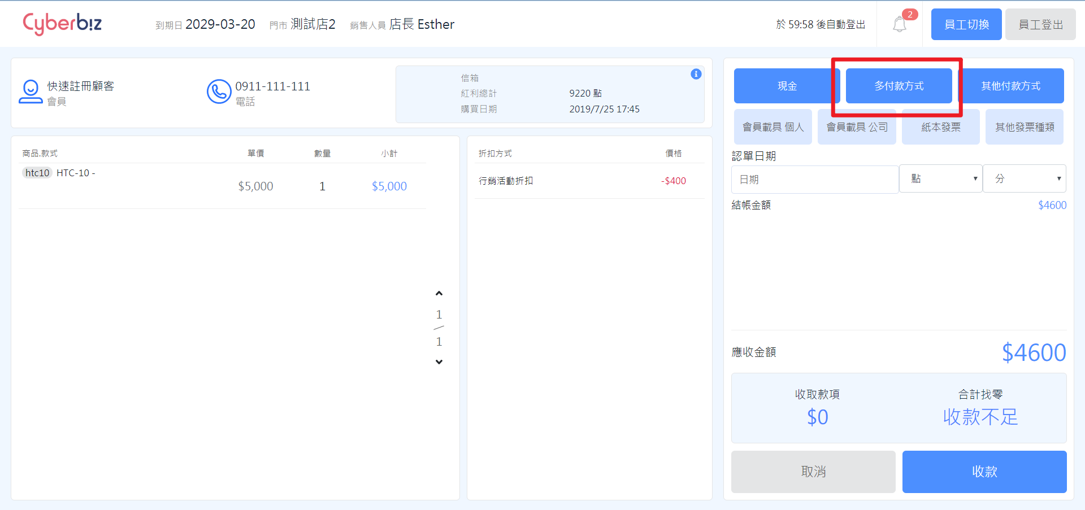
Task: Click the auto-logout countdown text
Action: click(821, 24)
